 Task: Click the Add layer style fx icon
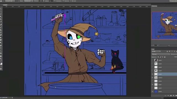click(168, 96)
